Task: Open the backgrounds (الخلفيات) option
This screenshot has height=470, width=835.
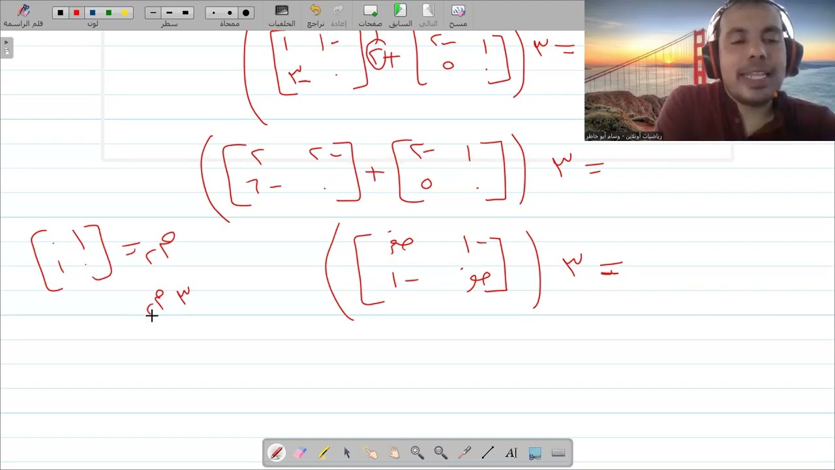Action: click(x=282, y=16)
